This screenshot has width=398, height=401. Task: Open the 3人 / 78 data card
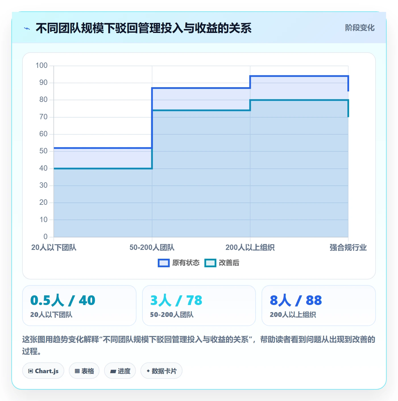[x=199, y=306]
